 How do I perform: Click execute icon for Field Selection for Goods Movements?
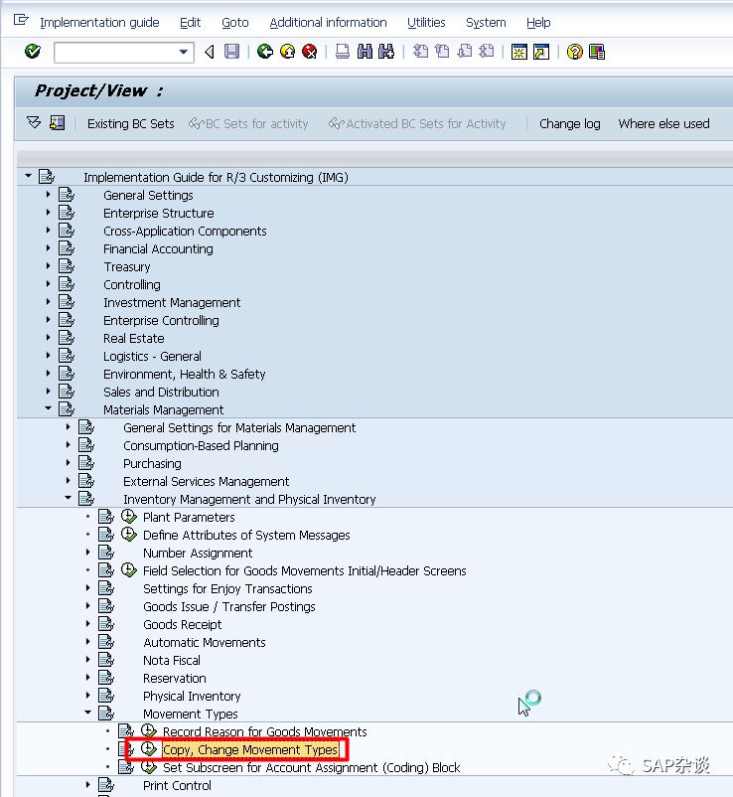(129, 570)
